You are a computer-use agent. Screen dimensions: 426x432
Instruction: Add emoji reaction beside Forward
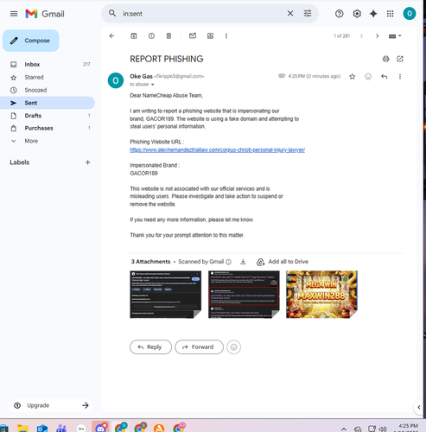pos(233,347)
